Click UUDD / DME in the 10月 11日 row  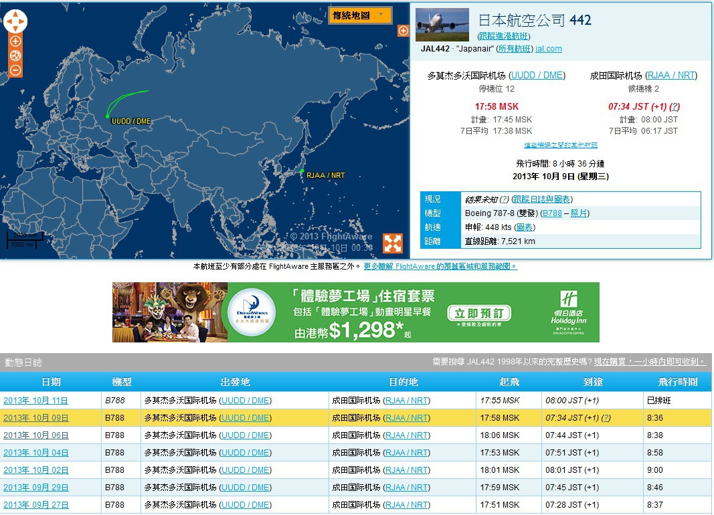pos(245,401)
